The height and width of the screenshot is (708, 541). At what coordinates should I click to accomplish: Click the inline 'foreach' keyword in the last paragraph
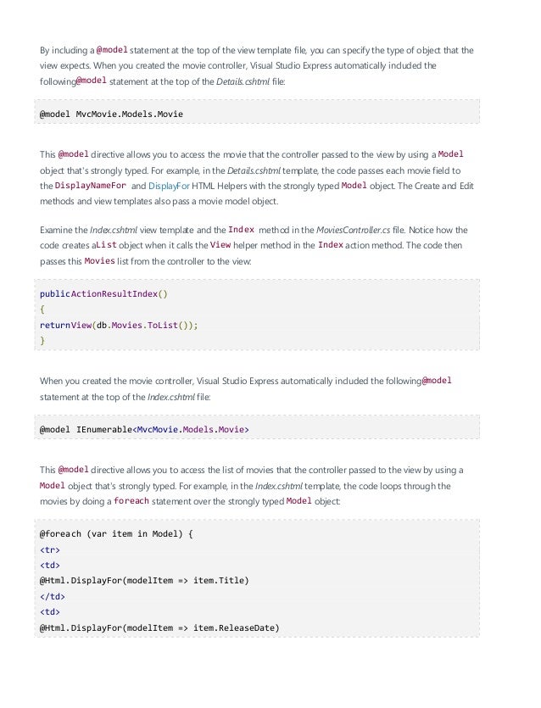tap(131, 501)
